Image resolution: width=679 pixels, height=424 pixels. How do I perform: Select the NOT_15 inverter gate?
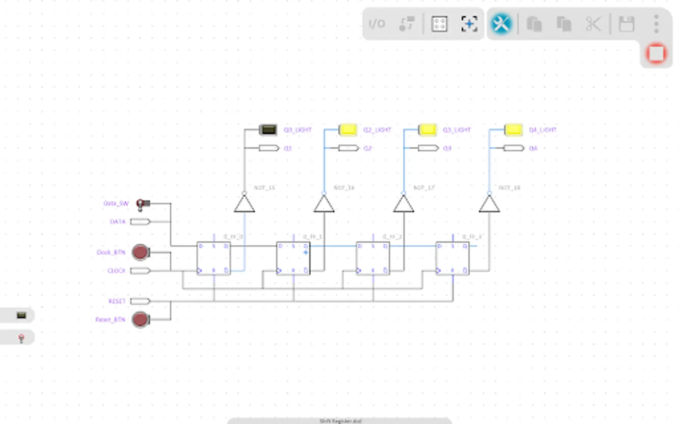(x=244, y=203)
